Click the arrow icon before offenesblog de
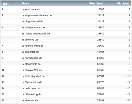This screenshot has width=132, height=104. pyautogui.click(x=23, y=95)
